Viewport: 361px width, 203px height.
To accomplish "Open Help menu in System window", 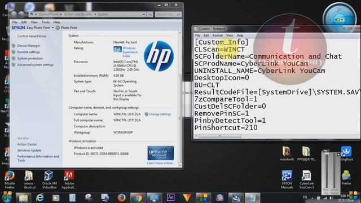I will [56, 22].
